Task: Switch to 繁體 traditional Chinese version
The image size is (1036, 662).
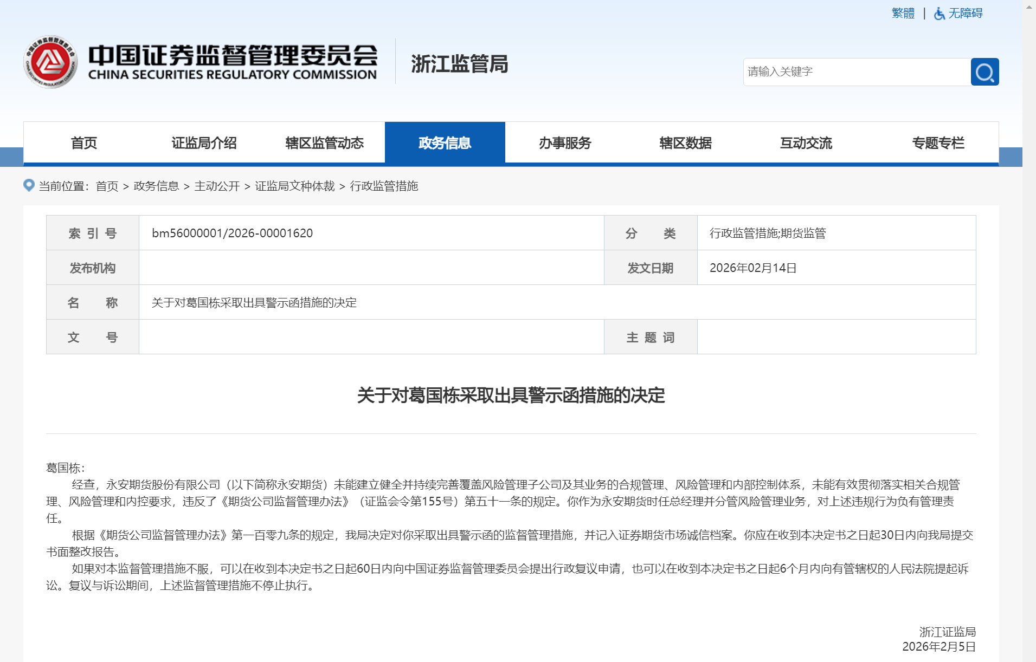Action: tap(903, 14)
